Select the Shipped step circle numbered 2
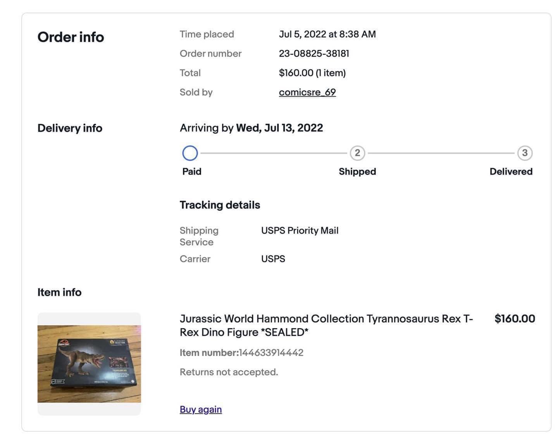 point(357,153)
